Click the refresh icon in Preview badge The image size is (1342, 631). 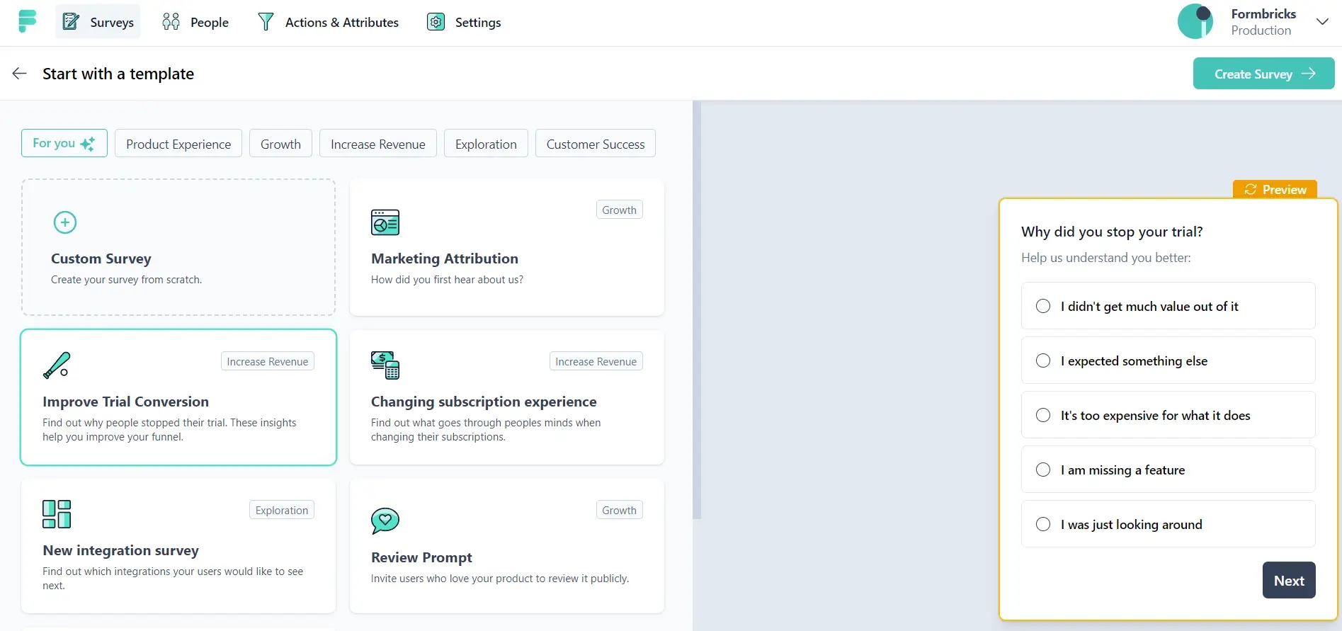(x=1251, y=189)
